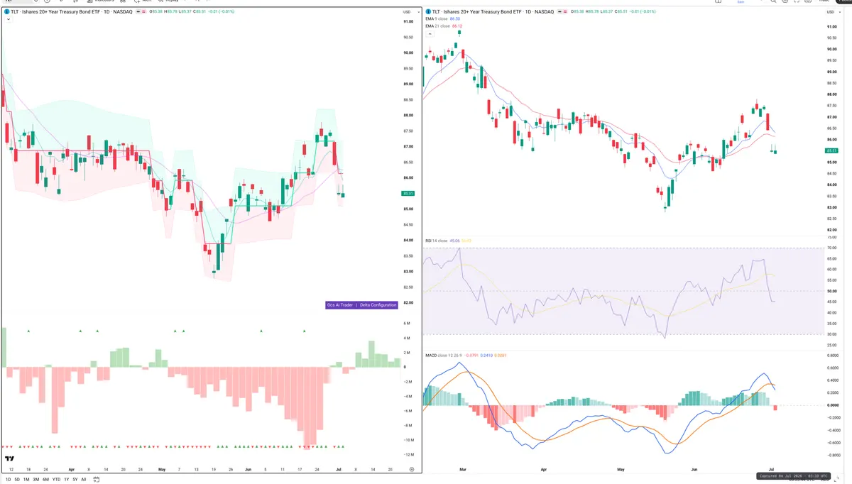Collapse the legend chevron in the left chart
The width and height of the screenshot is (852, 484).
(x=8, y=20)
